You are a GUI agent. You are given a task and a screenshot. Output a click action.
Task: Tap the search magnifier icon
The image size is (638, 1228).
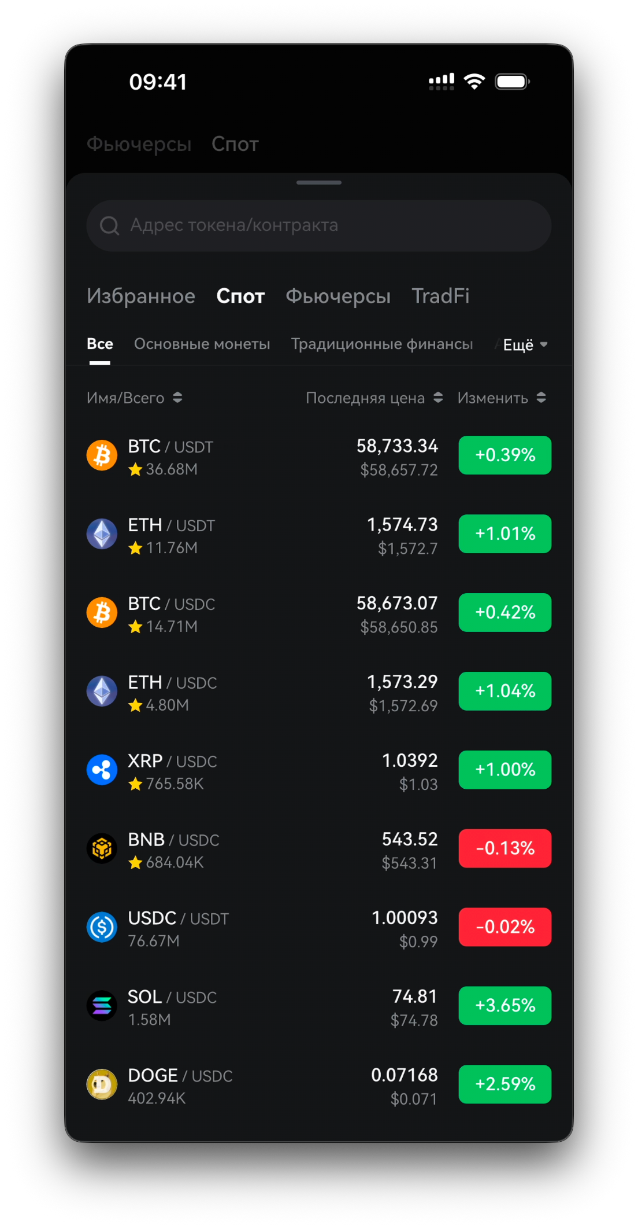pos(109,226)
